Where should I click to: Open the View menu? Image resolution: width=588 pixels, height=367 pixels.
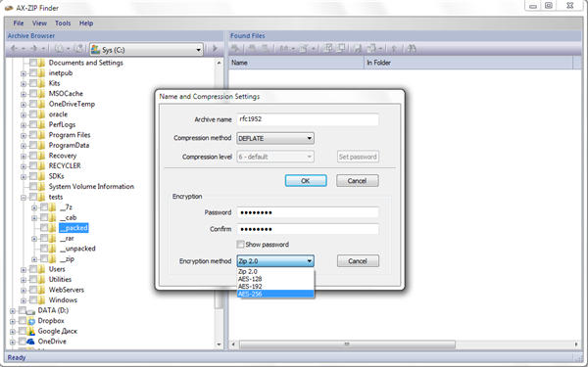pos(39,23)
